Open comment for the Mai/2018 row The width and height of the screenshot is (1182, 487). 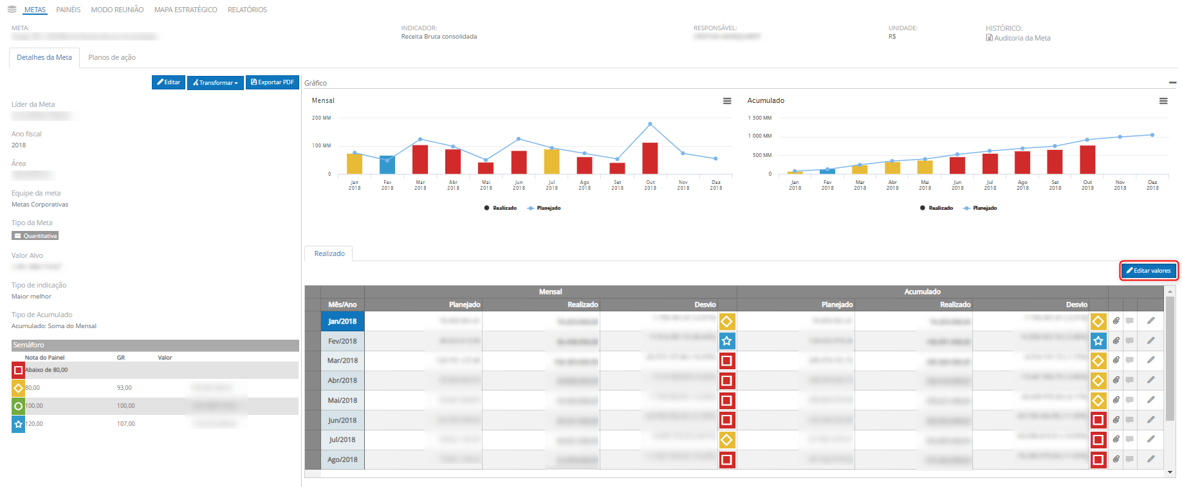[1130, 400]
